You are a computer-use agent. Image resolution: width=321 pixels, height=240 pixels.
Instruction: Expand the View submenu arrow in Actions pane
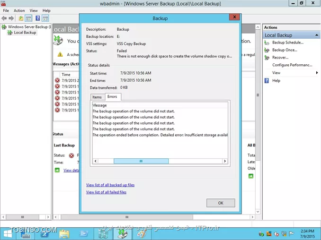pos(317,73)
